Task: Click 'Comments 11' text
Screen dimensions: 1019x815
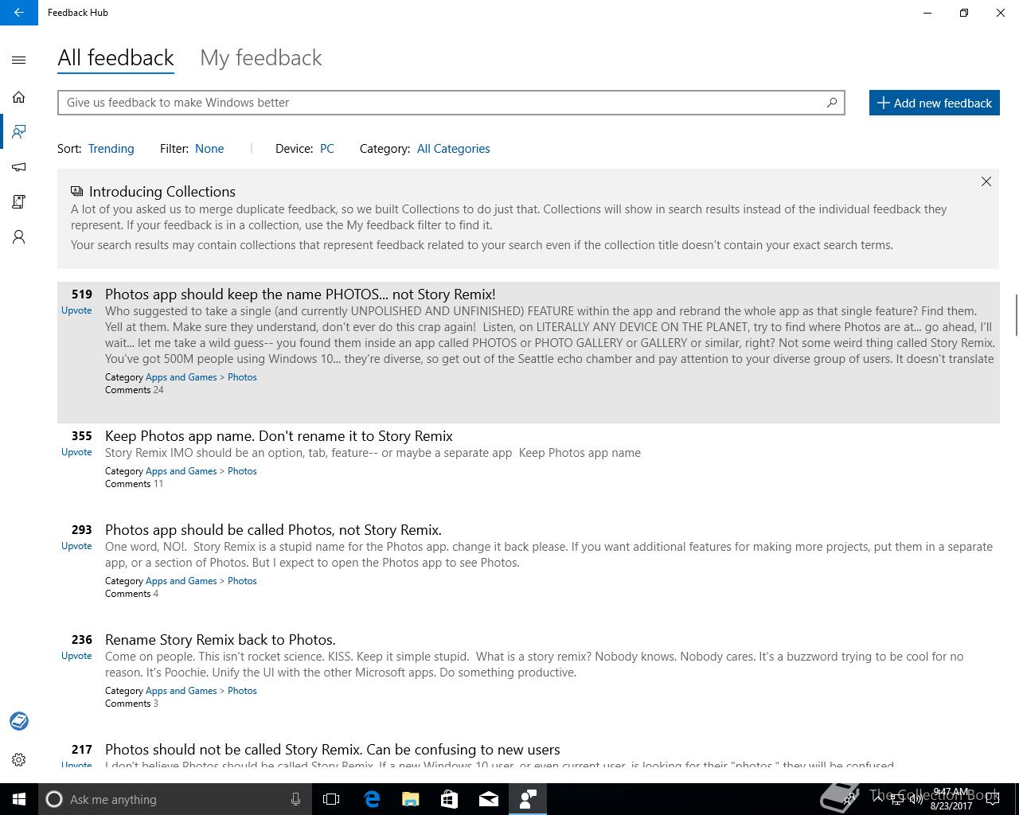Action: click(134, 484)
